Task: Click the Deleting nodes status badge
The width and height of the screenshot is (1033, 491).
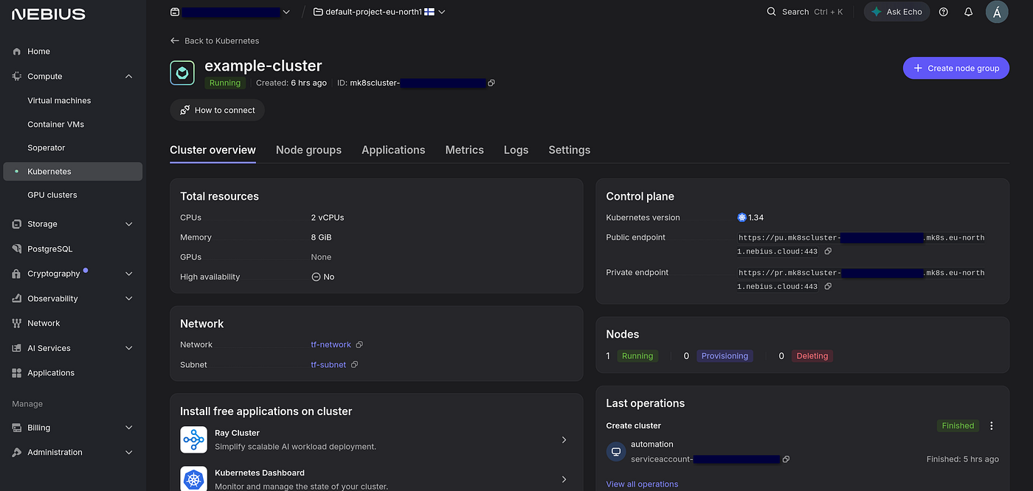Action: [812, 356]
